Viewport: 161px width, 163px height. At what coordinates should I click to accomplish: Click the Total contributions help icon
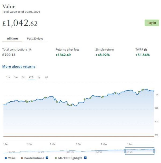point(30,50)
